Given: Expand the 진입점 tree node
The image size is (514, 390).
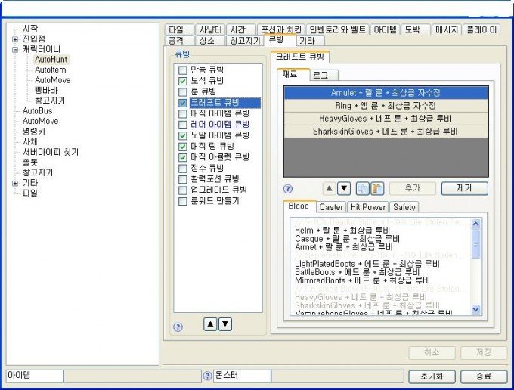Looking at the screenshot, I should coord(15,39).
